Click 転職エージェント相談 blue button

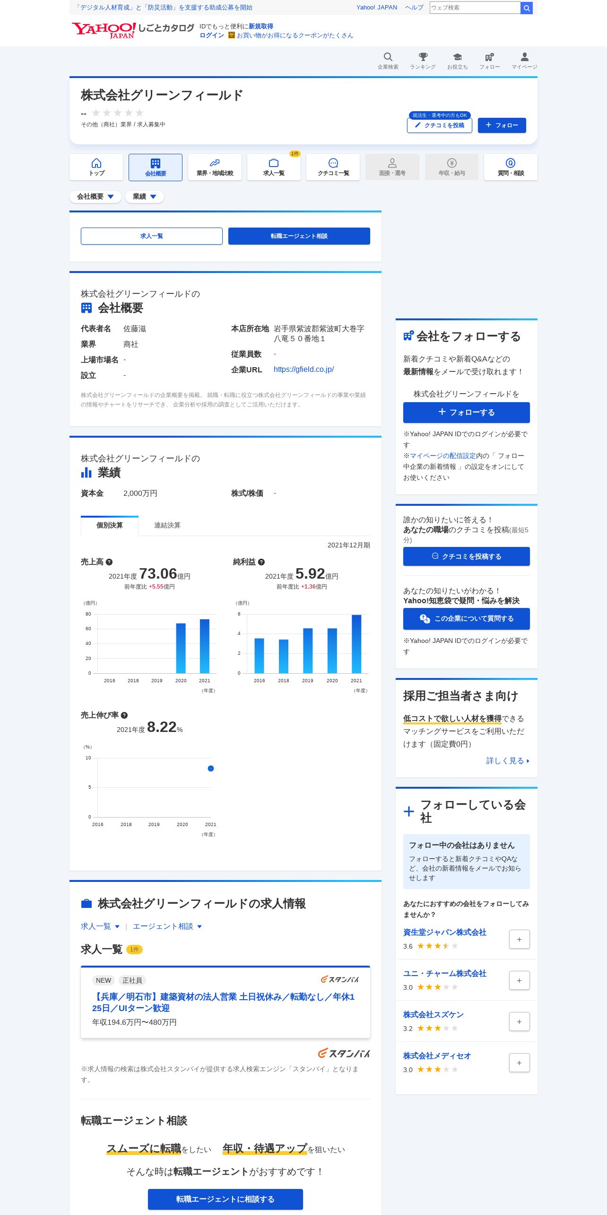pos(299,236)
